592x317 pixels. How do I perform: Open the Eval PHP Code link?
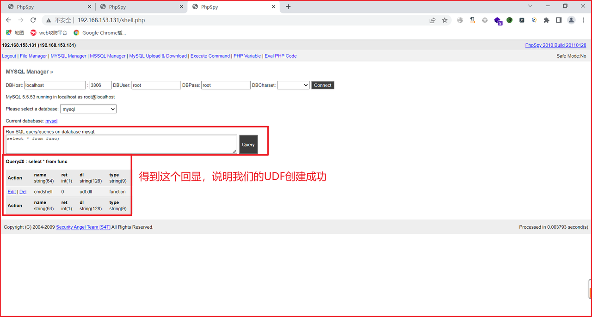[x=281, y=56]
